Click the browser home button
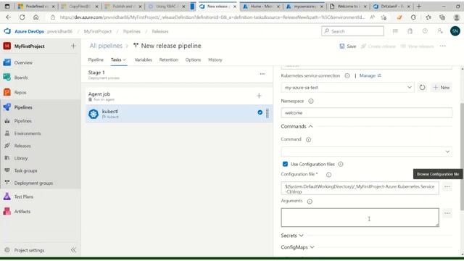Image resolution: width=464 pixels, height=261 pixels. coord(36,17)
